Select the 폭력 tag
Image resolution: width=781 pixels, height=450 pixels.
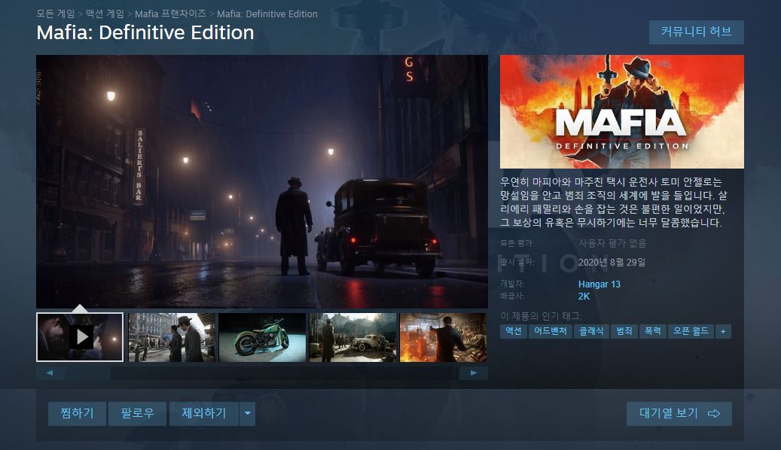(x=652, y=331)
